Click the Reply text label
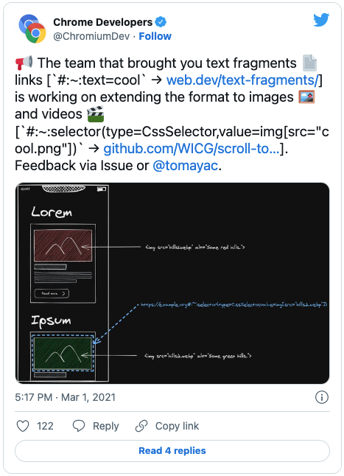The height and width of the screenshot is (476, 344). tap(106, 426)
